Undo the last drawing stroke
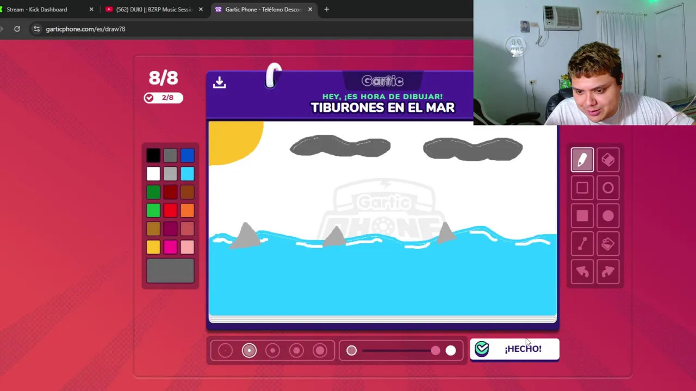The width and height of the screenshot is (696, 391). pyautogui.click(x=582, y=272)
